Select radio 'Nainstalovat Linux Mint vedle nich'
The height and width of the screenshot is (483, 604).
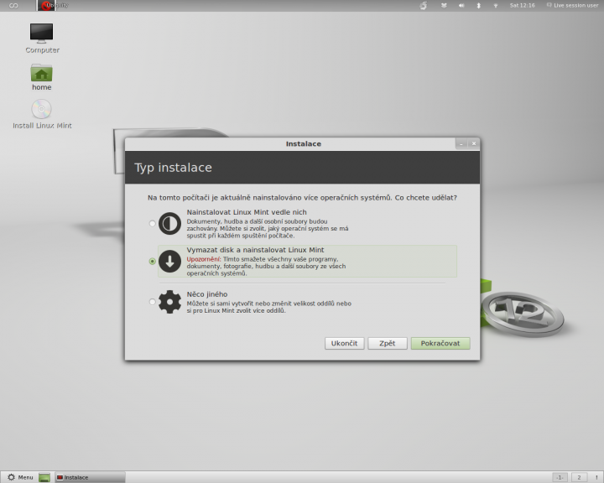tap(152, 223)
